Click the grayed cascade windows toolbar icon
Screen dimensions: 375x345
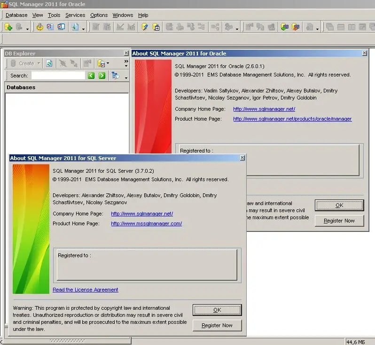330,27
